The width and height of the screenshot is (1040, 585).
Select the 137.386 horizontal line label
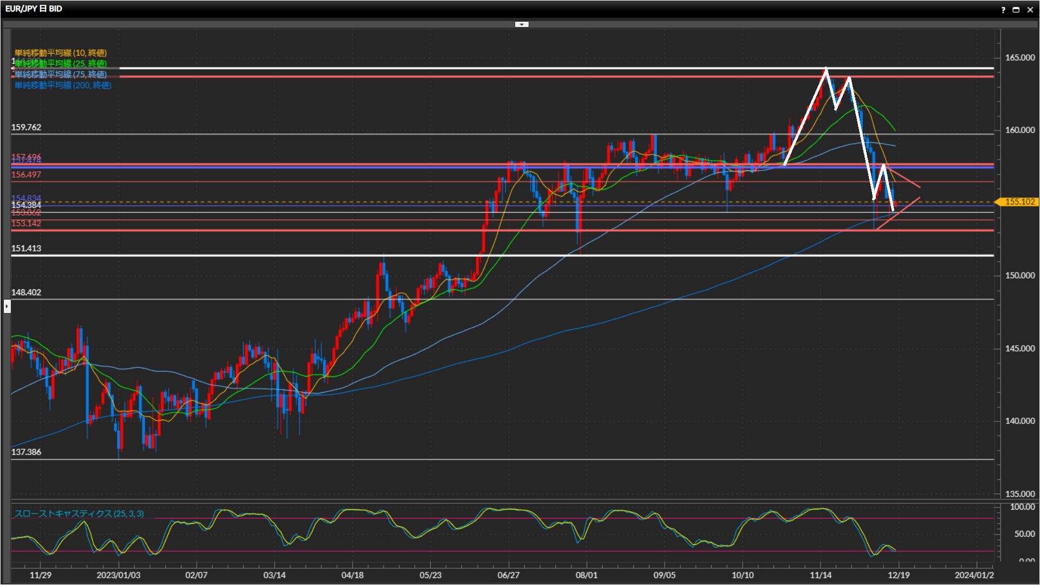(26, 452)
